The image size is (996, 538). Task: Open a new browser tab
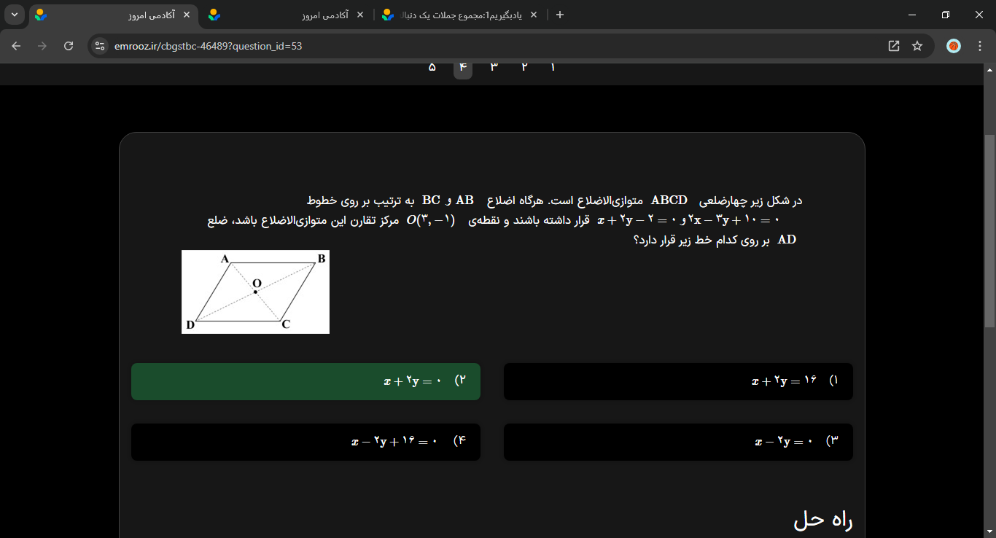[x=560, y=15]
